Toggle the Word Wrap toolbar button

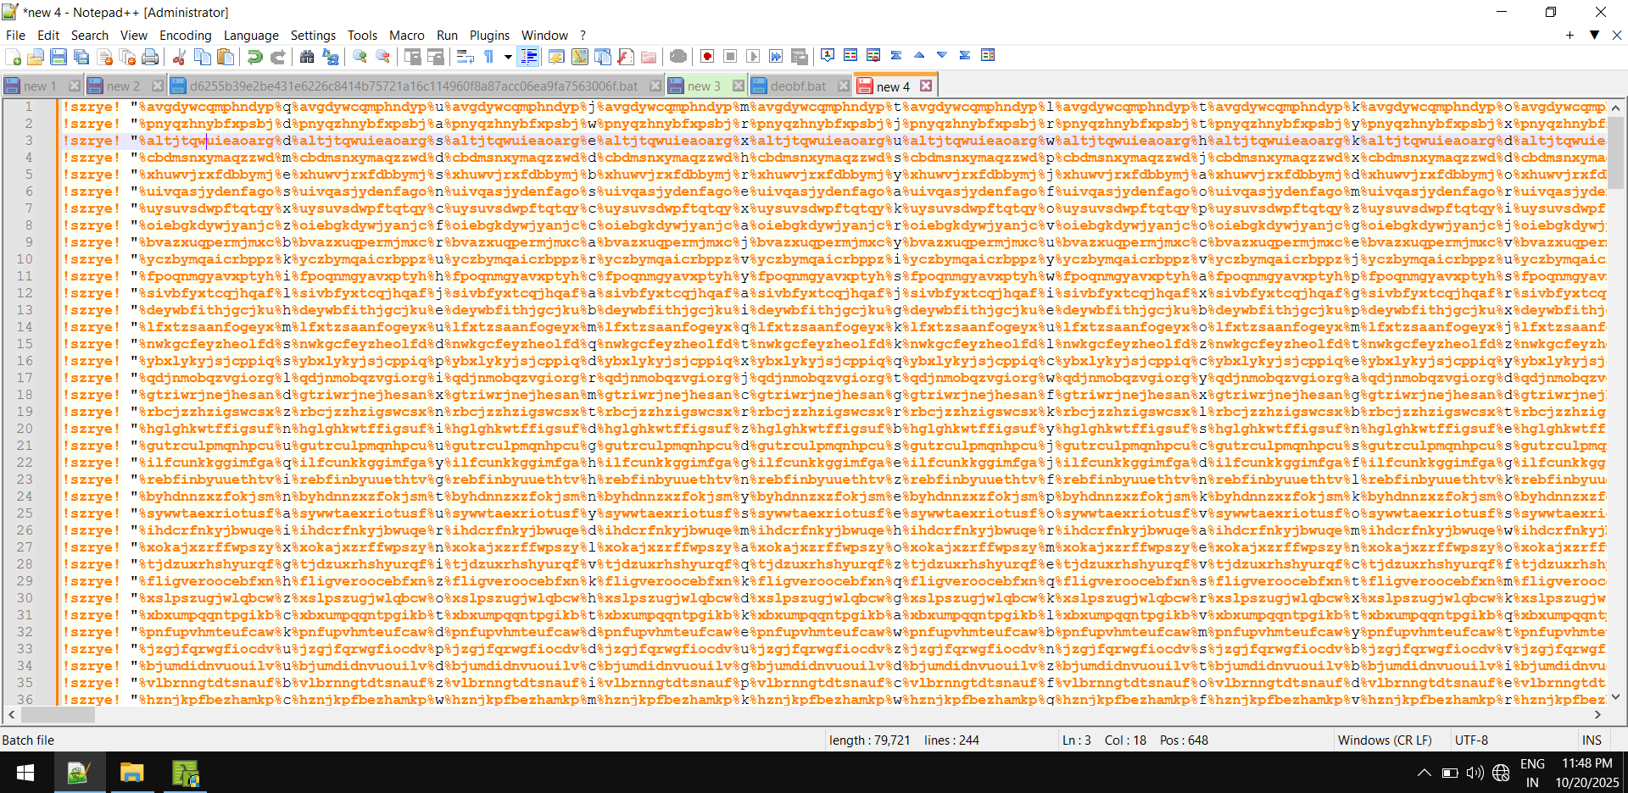(x=465, y=57)
